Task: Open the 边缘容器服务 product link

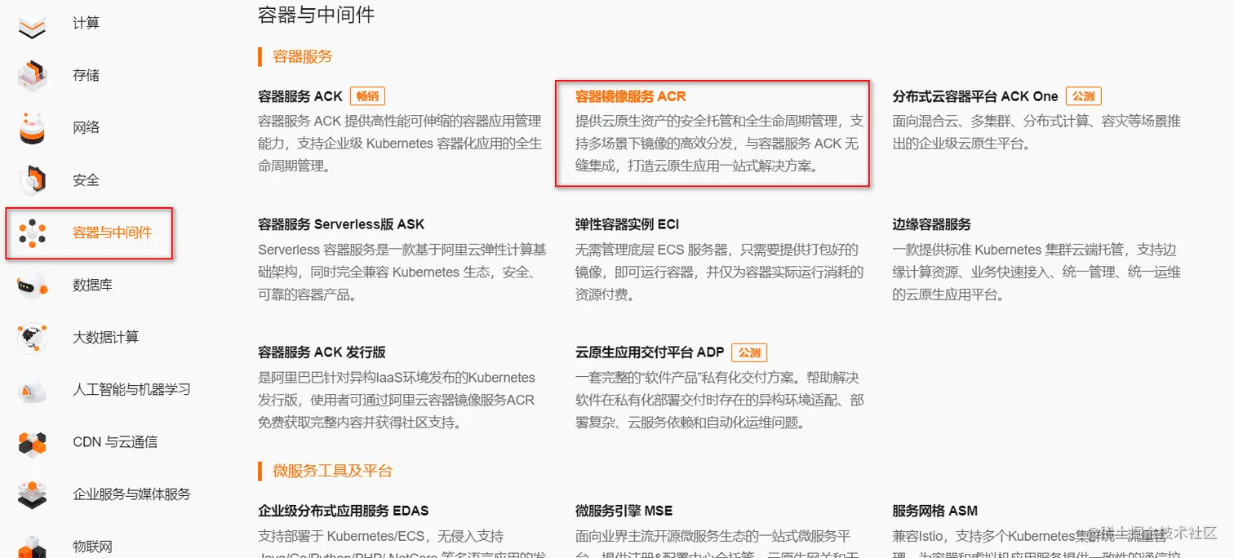Action: point(931,224)
